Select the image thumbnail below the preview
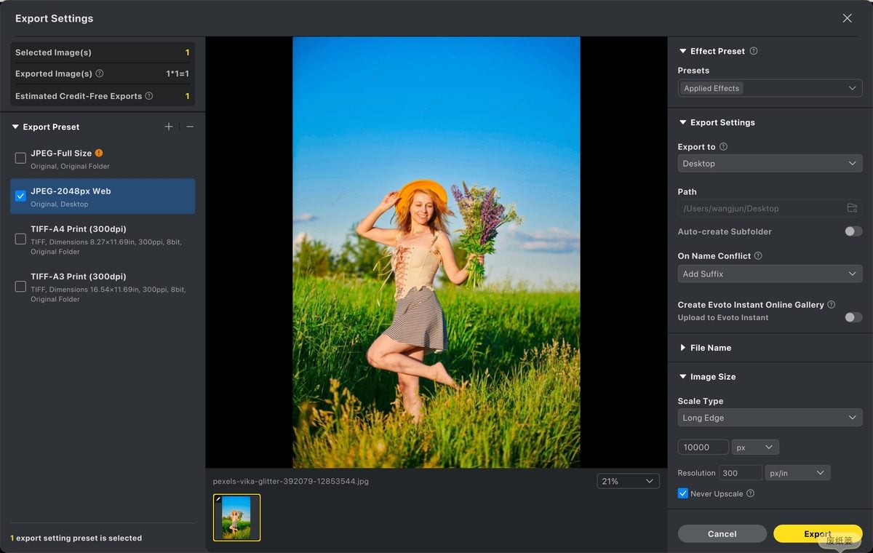873x553 pixels. pyautogui.click(x=236, y=517)
